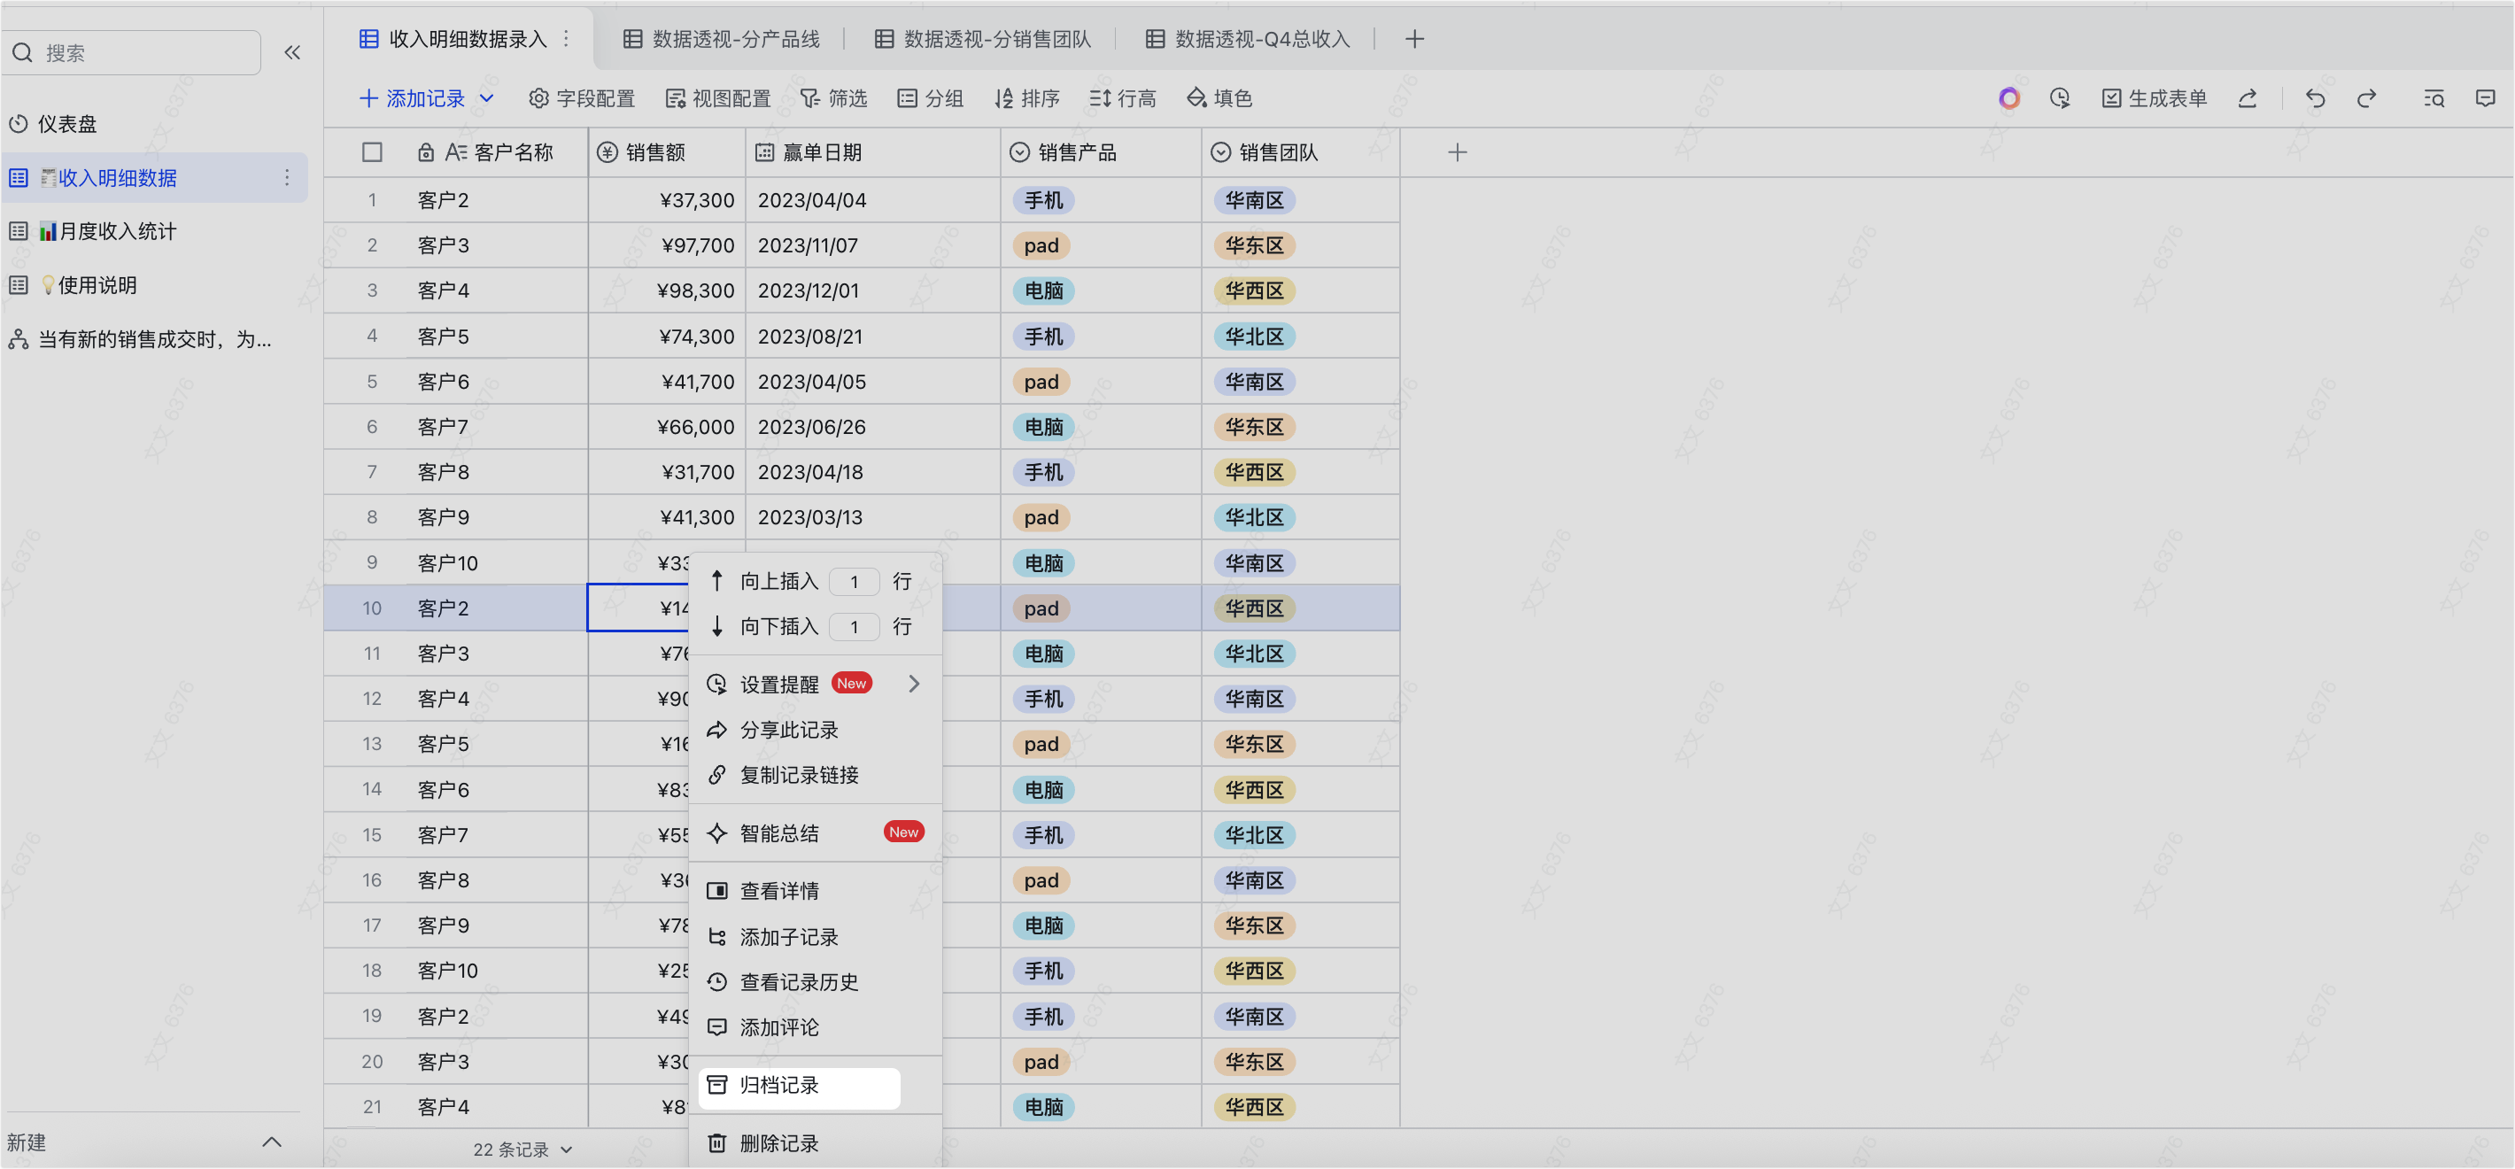
Task: Click the share arrow icon in toolbar
Action: coord(2248,98)
